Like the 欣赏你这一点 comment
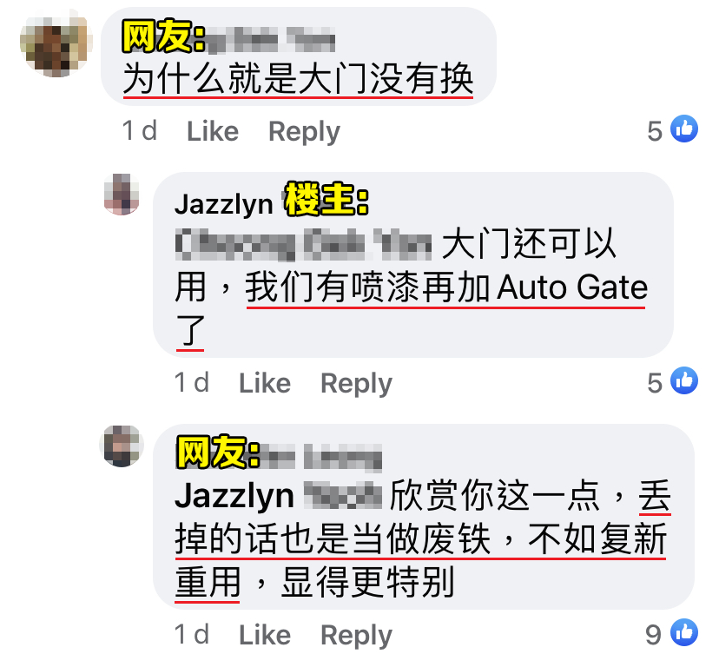This screenshot has width=719, height=654. tap(265, 635)
